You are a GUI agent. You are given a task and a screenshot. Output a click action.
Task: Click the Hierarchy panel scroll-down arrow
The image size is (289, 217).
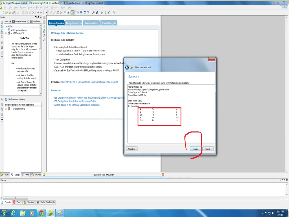click(x=40, y=94)
